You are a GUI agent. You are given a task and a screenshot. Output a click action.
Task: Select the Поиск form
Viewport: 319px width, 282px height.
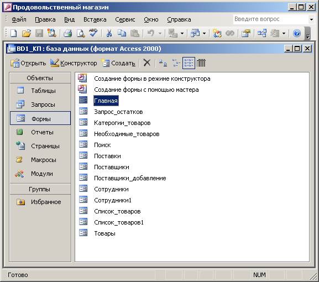(x=102, y=145)
